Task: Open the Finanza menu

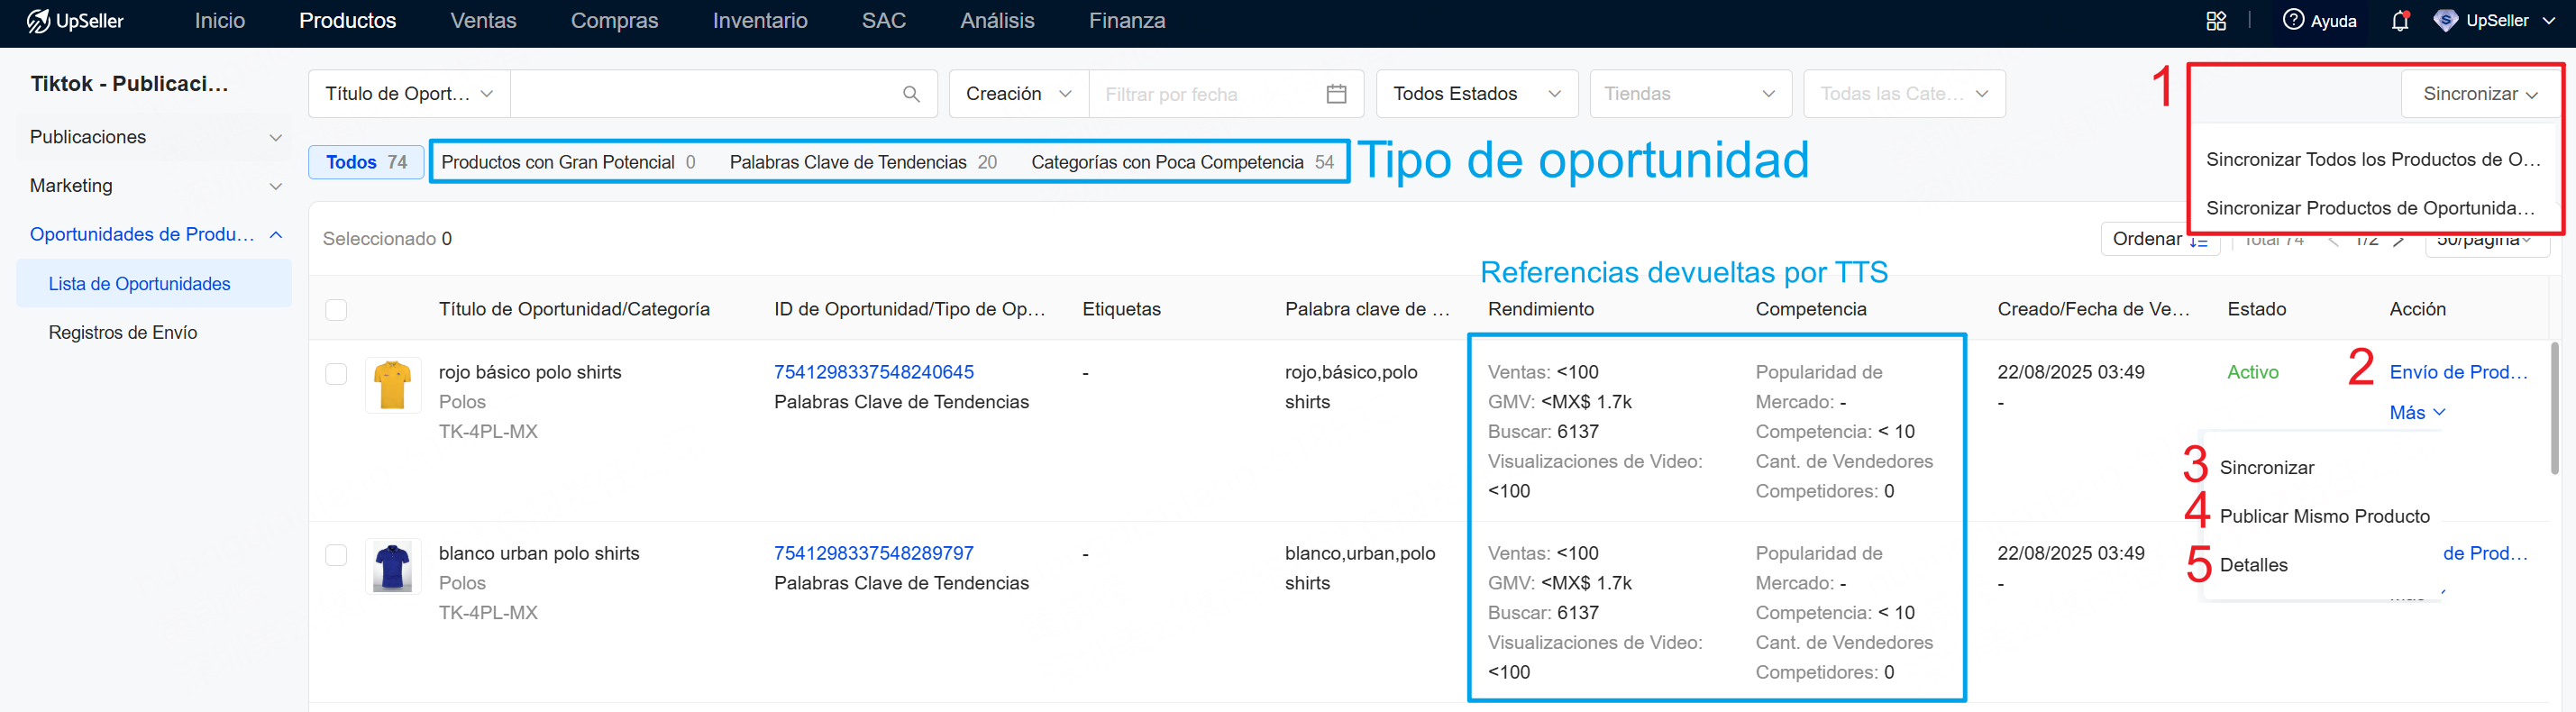Action: 1127,21
